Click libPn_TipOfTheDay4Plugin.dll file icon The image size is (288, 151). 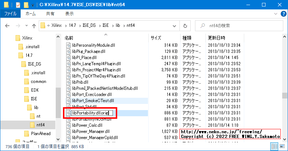point(68,76)
